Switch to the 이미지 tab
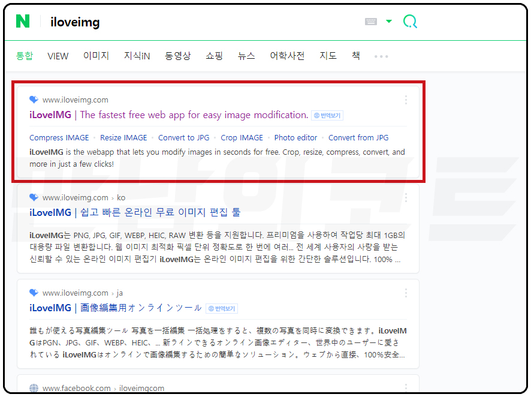 pos(96,56)
